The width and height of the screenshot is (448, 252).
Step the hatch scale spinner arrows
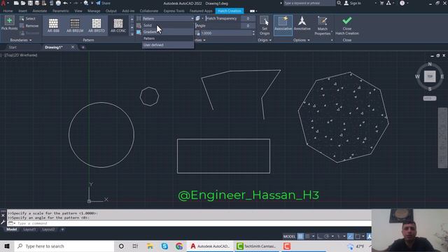tap(253, 33)
